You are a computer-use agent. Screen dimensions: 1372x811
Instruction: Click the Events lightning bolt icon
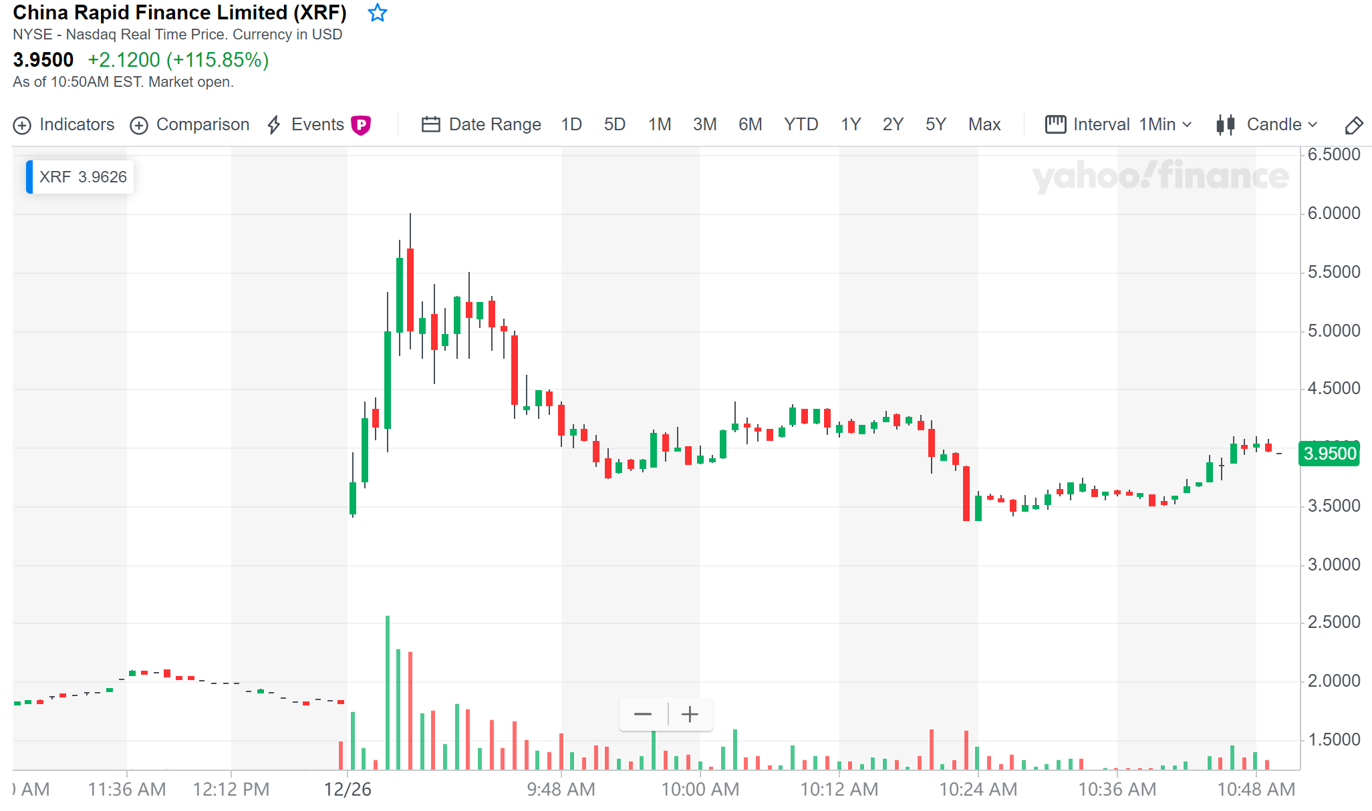274,125
